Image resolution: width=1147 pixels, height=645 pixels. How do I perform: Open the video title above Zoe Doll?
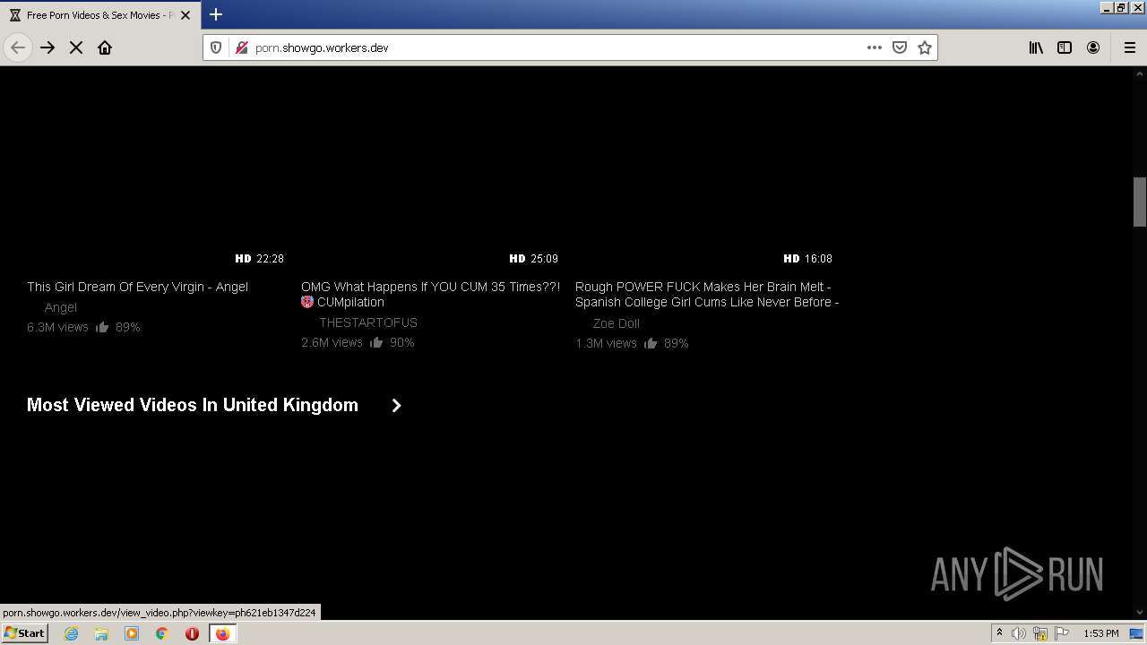click(707, 294)
